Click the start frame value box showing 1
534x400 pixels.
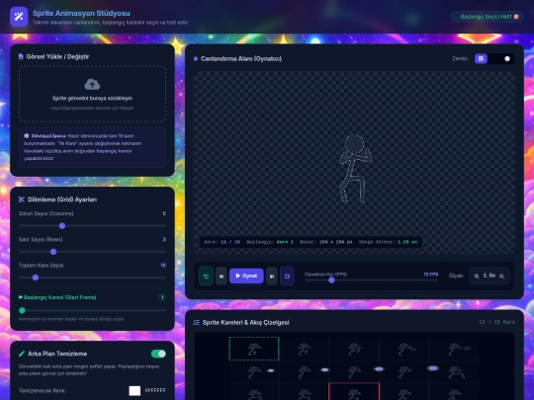click(162, 297)
